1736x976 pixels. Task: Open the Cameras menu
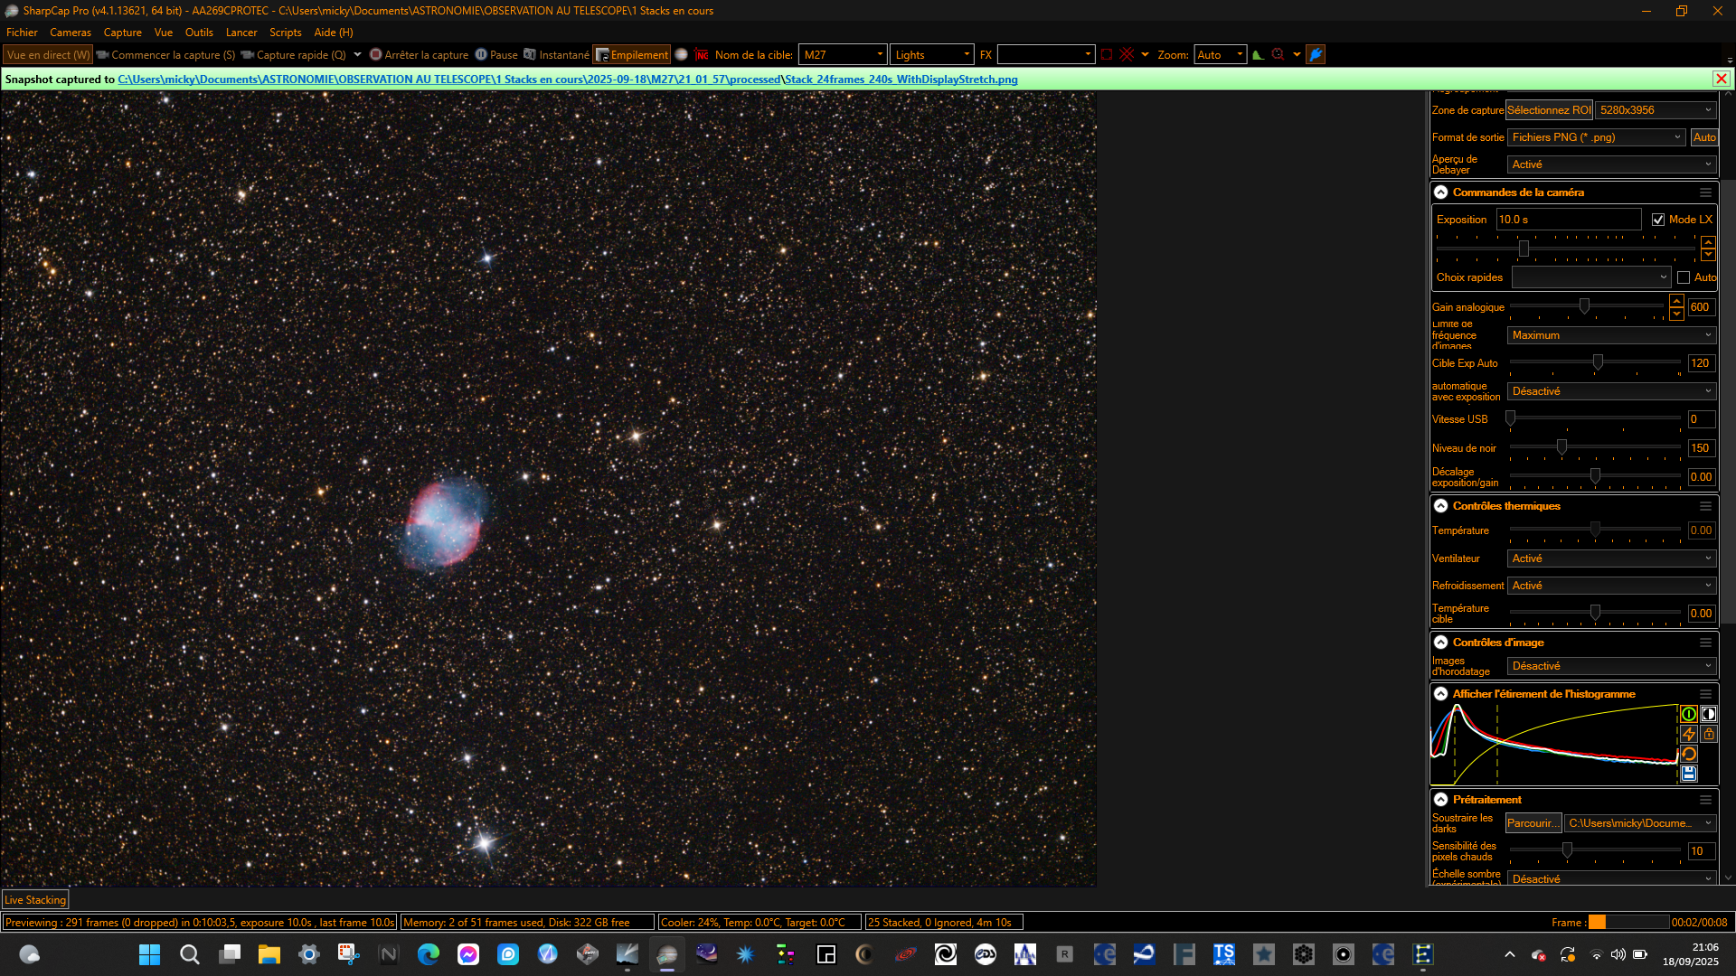tap(71, 33)
